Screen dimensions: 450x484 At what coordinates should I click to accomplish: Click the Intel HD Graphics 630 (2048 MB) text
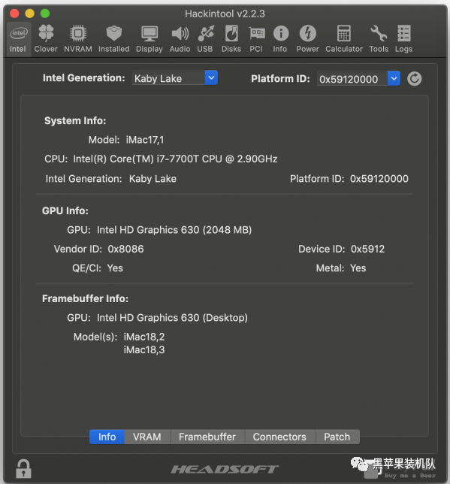[174, 230]
